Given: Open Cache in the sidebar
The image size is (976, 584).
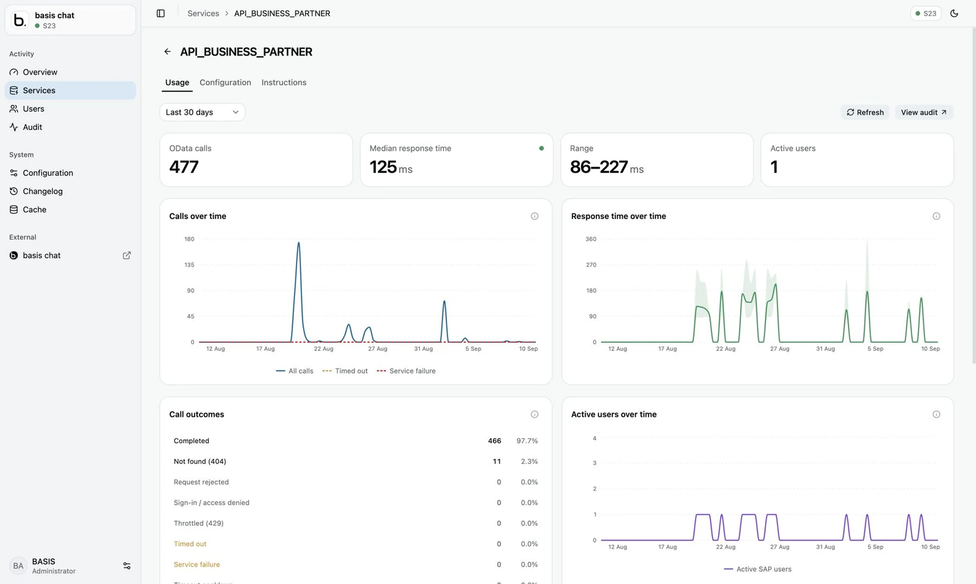Looking at the screenshot, I should pyautogui.click(x=70, y=209).
